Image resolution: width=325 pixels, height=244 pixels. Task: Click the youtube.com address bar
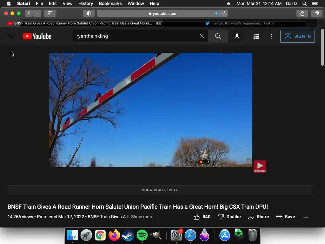click(162, 13)
